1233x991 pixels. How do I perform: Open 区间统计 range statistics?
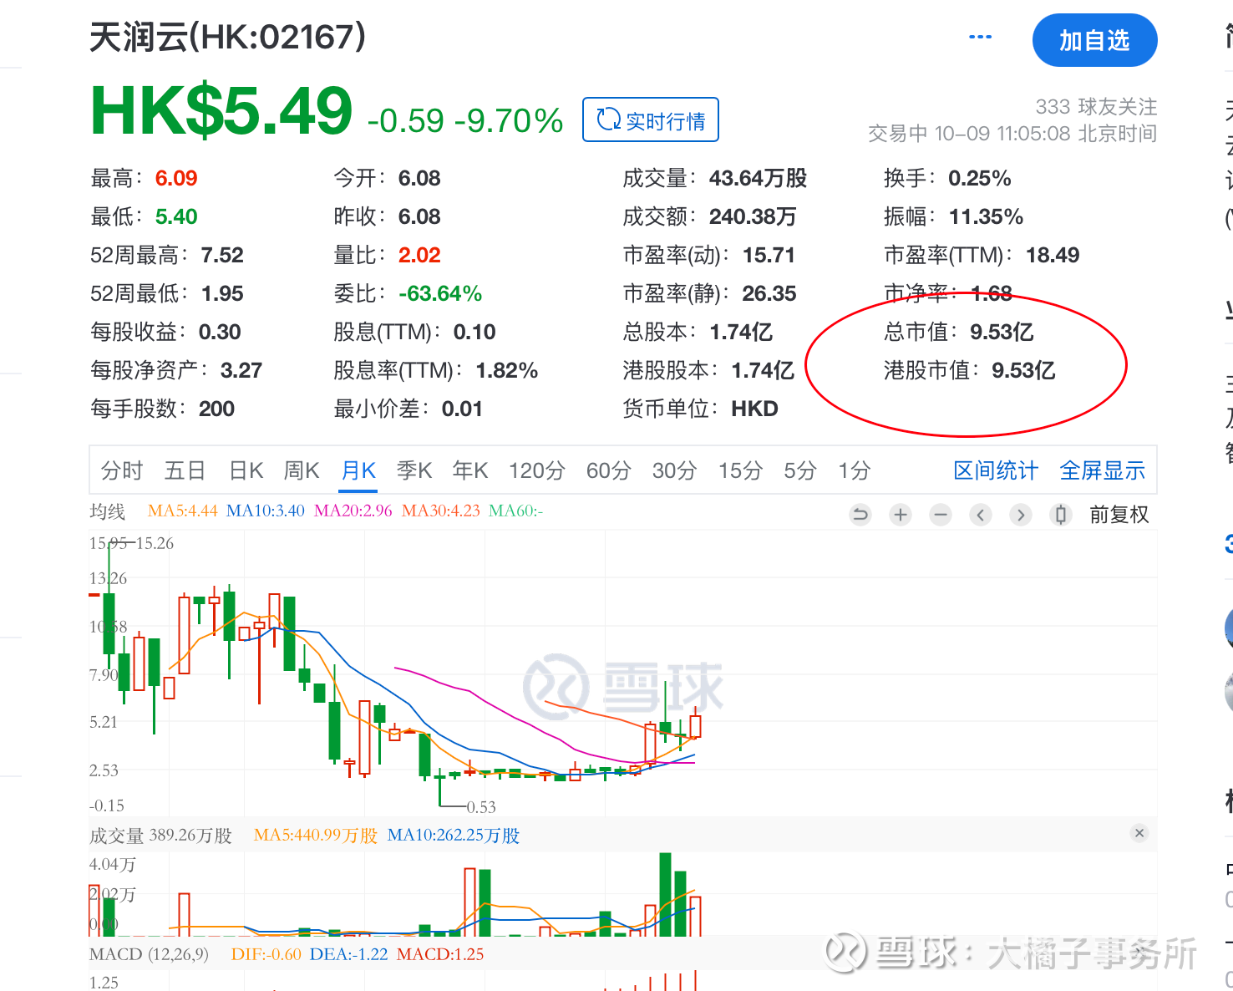pyautogui.click(x=996, y=470)
